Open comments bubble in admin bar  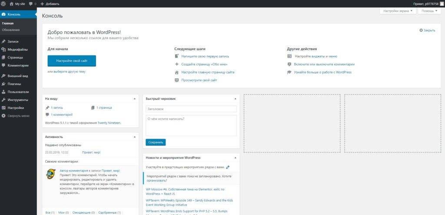(31, 4)
